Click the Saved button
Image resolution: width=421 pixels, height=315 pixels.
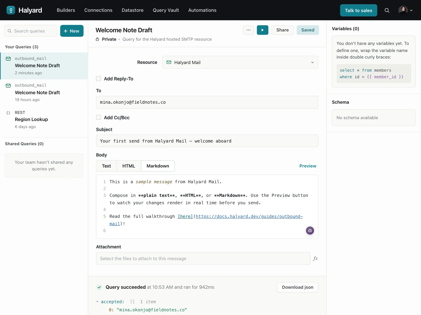[308, 30]
